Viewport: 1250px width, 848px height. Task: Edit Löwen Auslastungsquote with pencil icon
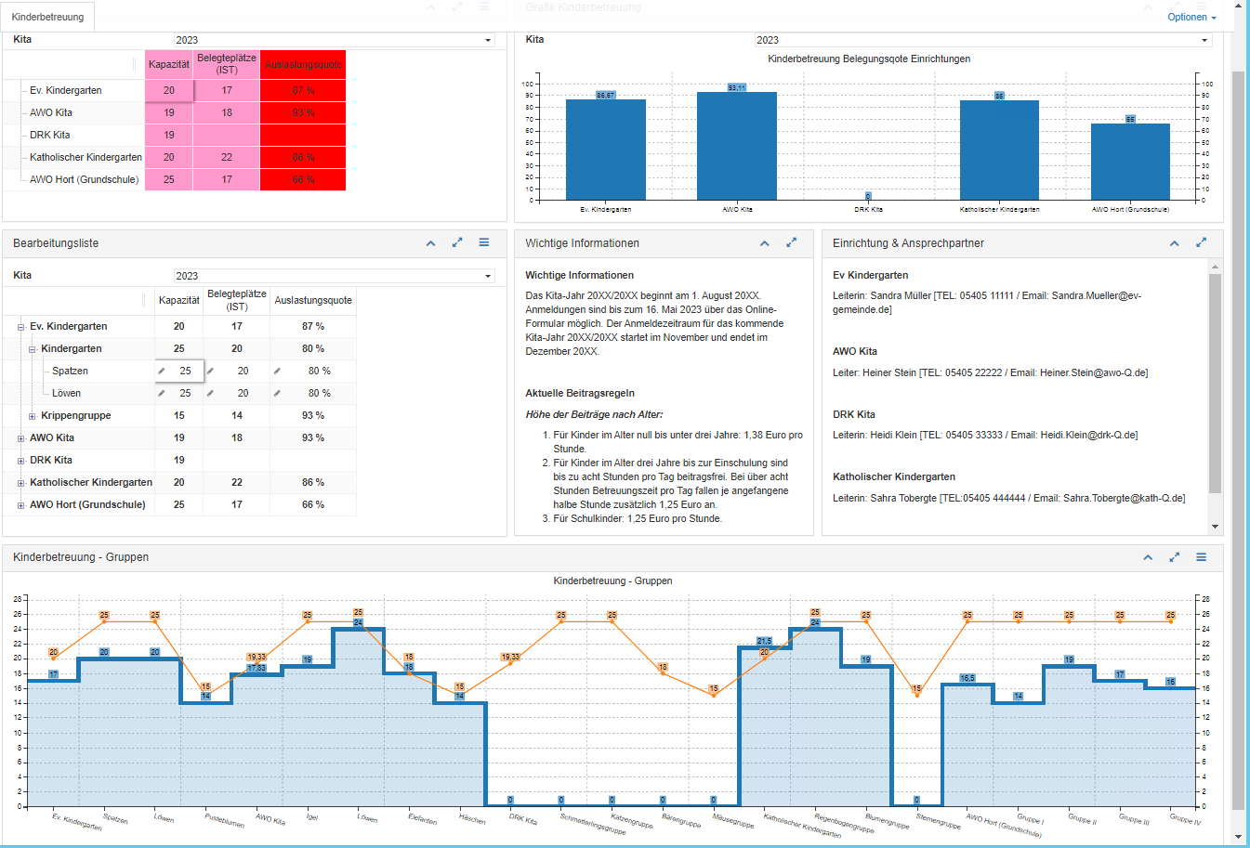[x=277, y=393]
